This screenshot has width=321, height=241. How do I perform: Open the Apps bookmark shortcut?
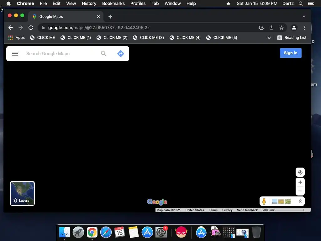[16, 38]
